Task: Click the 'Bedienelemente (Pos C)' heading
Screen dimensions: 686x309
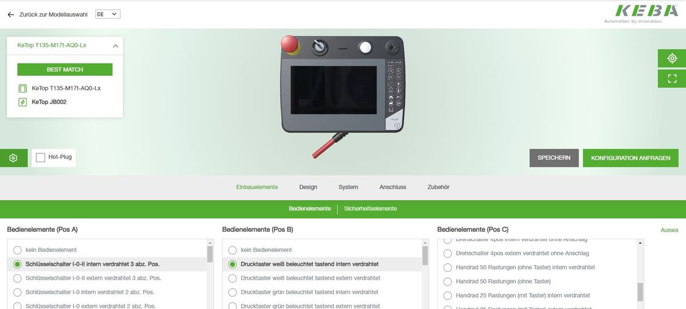Action: (x=473, y=230)
